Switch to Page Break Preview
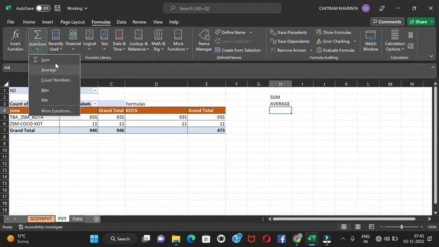This screenshot has height=247, width=439. (371, 227)
